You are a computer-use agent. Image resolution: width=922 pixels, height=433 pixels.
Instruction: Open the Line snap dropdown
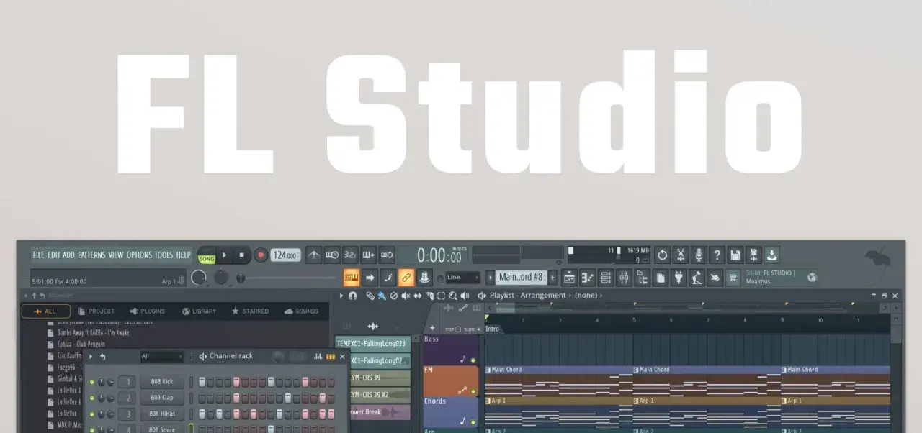[462, 278]
